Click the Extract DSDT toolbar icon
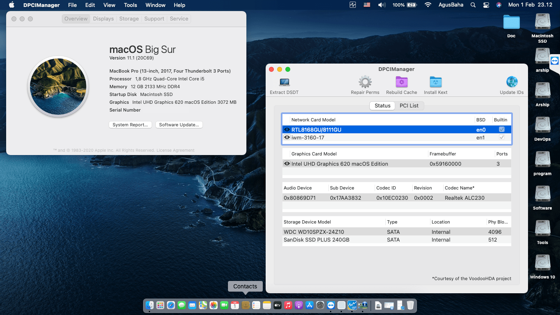The height and width of the screenshot is (315, 560). (284, 82)
